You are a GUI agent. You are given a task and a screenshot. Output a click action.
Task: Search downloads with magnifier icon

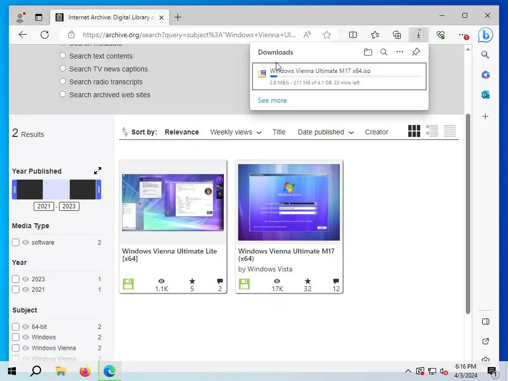coord(384,52)
